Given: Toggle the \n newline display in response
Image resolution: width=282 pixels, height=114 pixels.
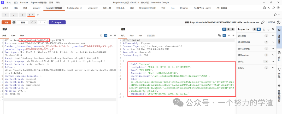Looking at the screenshot, I should pos(229,35).
